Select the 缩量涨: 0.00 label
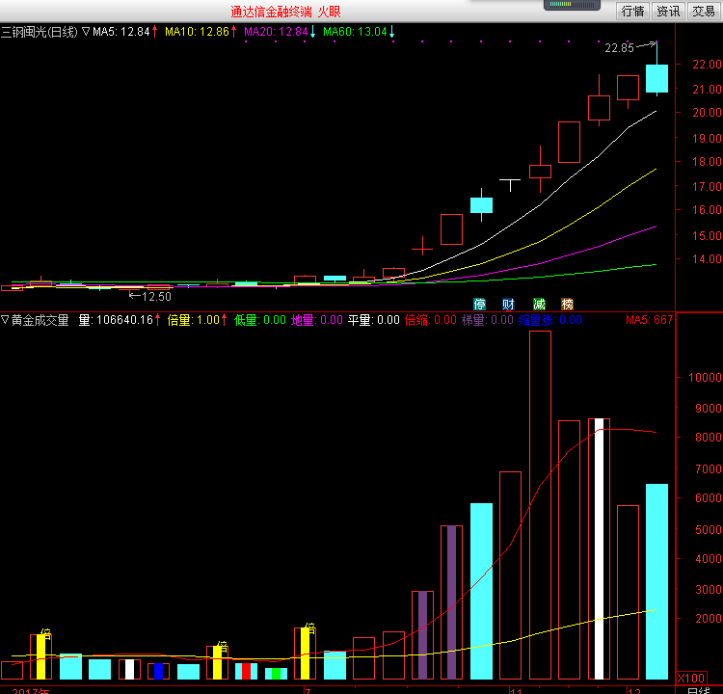This screenshot has width=723, height=694. pyautogui.click(x=550, y=320)
